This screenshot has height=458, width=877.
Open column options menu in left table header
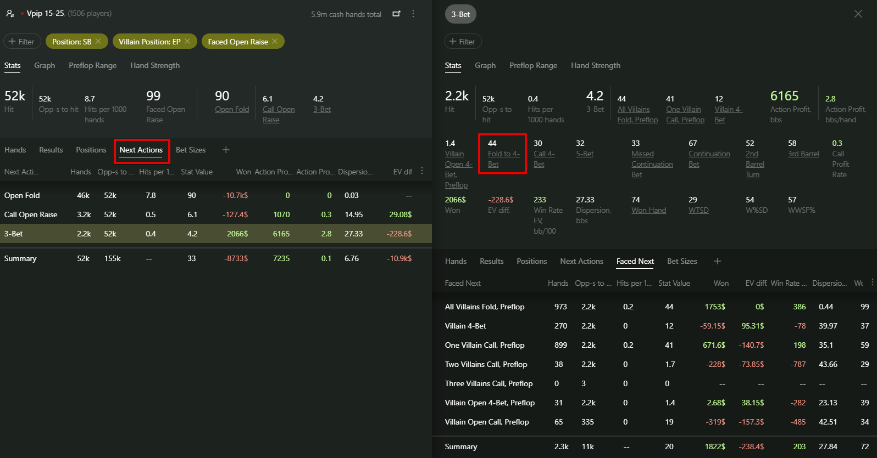(x=422, y=171)
